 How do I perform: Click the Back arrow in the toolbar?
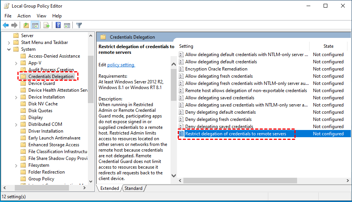click(6, 25)
